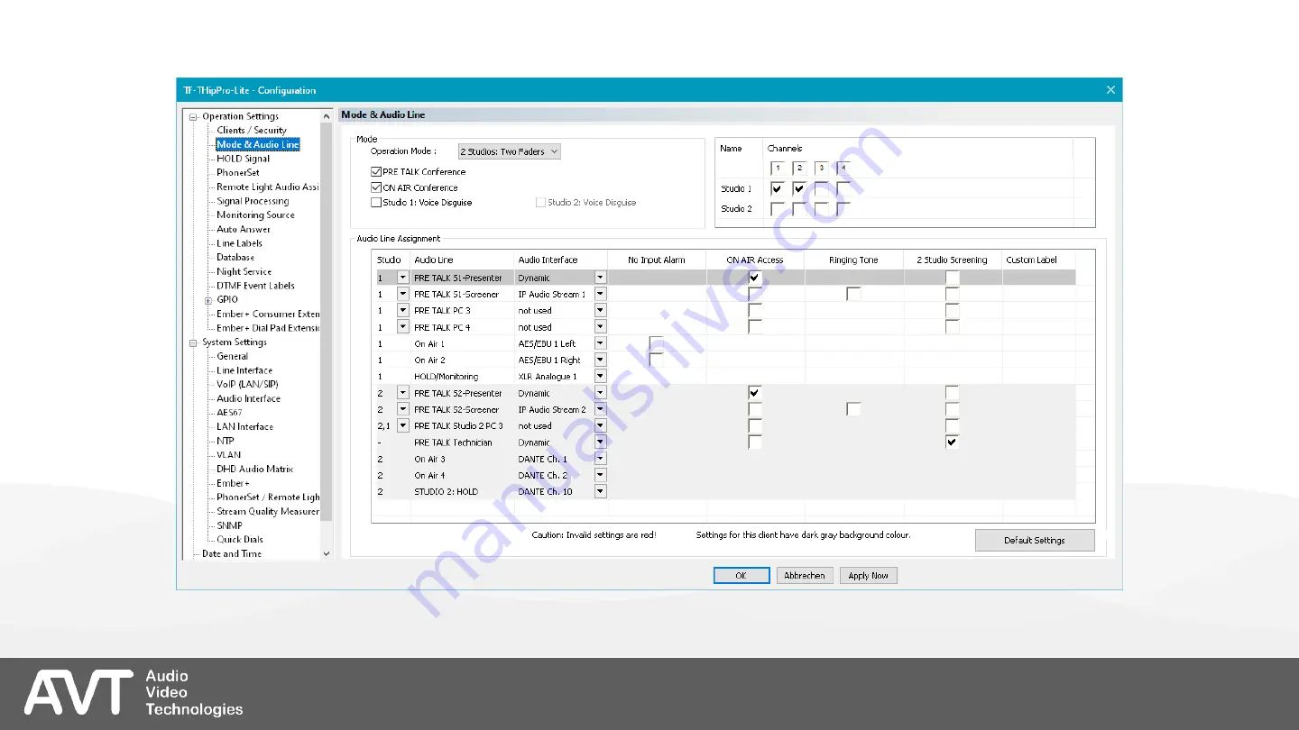Enable Studio 1: Voice Disguise

tap(376, 203)
